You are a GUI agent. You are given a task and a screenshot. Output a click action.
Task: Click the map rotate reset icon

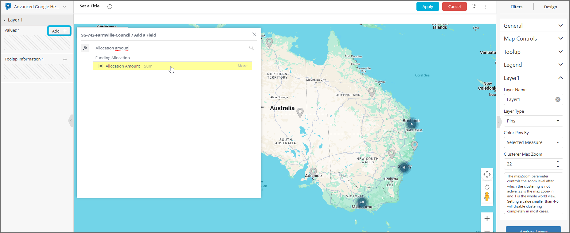(487, 187)
